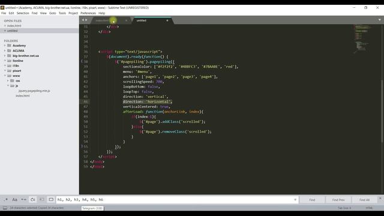The height and width of the screenshot is (216, 384).
Task: Click the i18n folder icon
Action: pos(10,65)
